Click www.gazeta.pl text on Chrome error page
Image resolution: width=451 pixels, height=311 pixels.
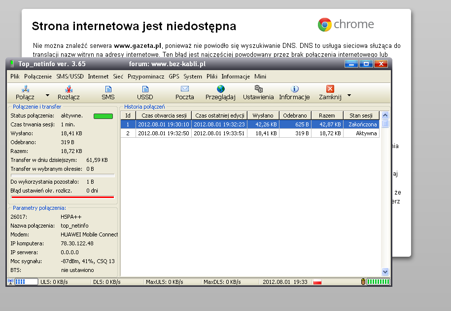click(x=138, y=45)
